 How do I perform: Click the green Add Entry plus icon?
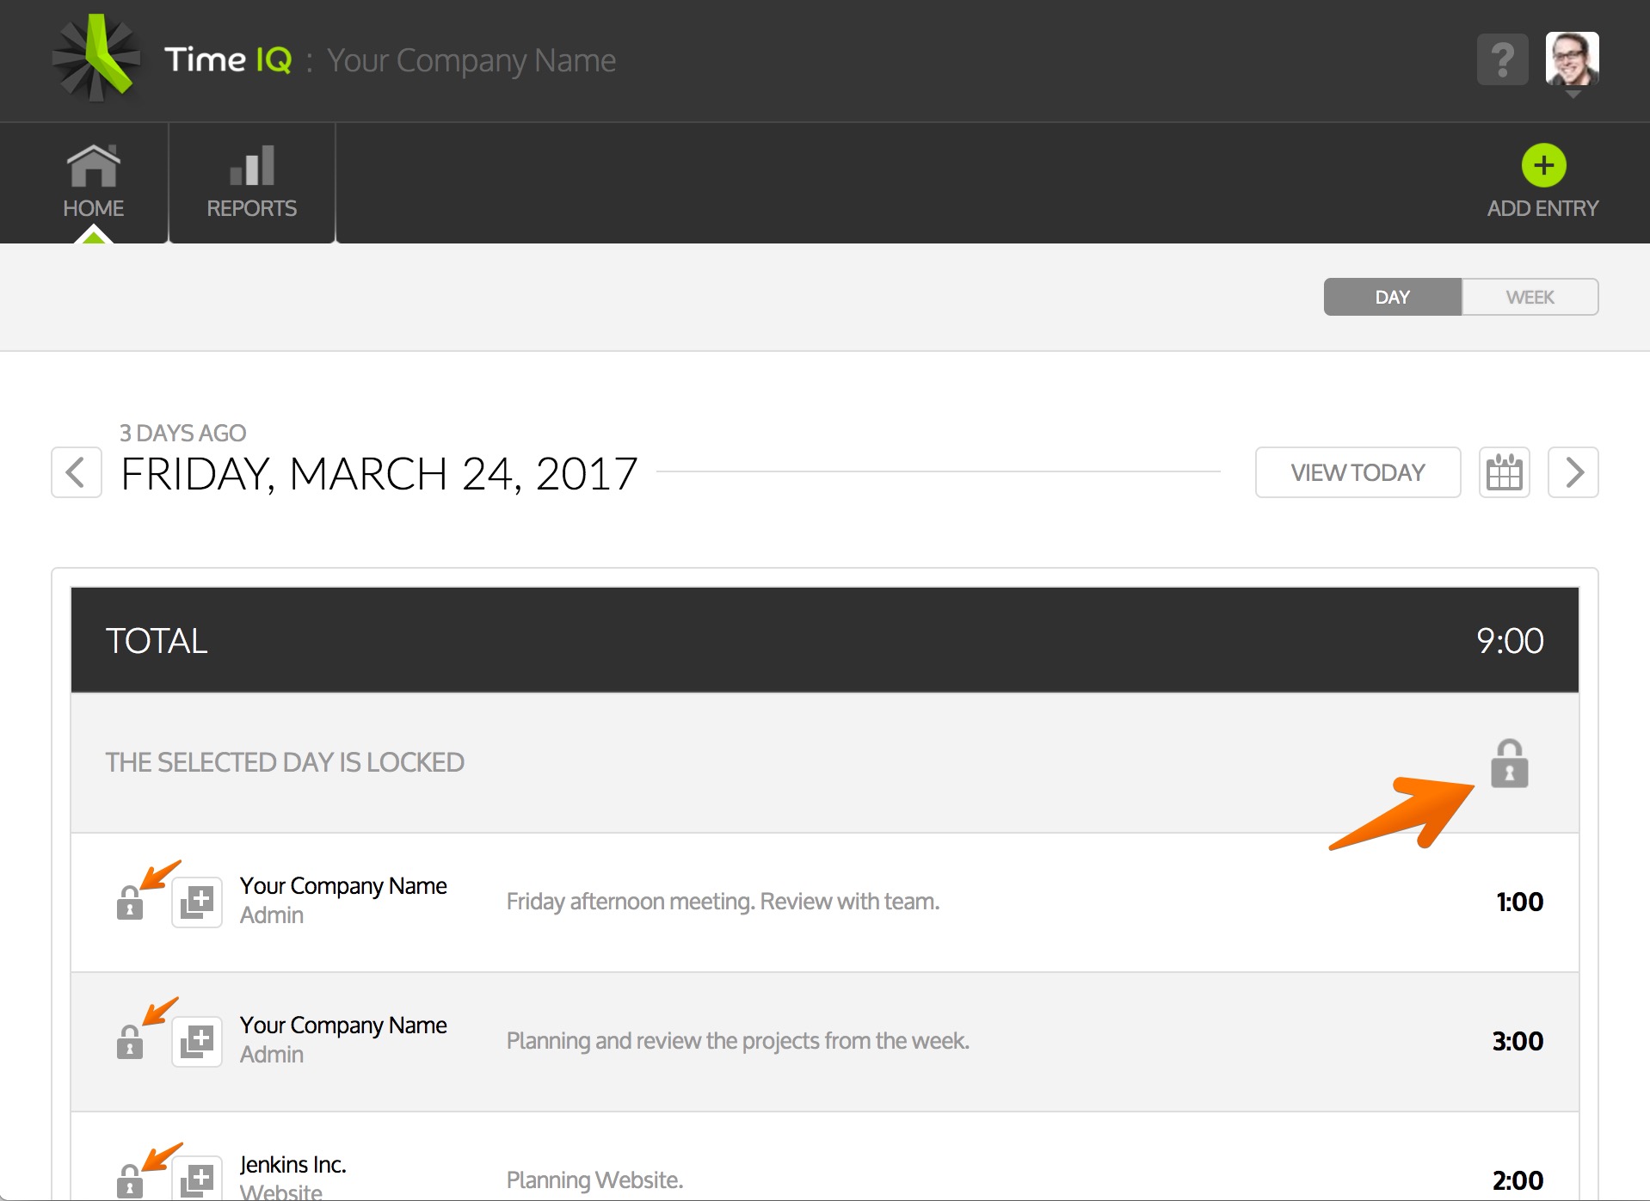point(1543,165)
